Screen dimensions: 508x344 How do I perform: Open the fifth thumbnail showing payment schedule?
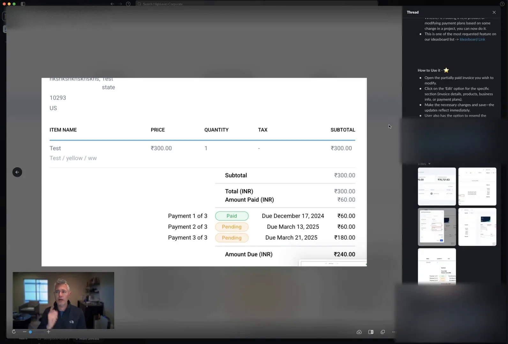pyautogui.click(x=437, y=267)
